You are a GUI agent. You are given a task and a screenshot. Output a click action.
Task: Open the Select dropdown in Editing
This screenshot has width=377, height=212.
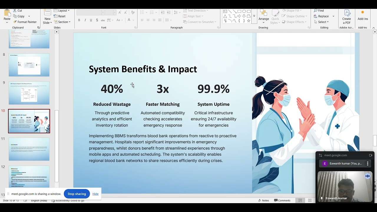pyautogui.click(x=321, y=22)
